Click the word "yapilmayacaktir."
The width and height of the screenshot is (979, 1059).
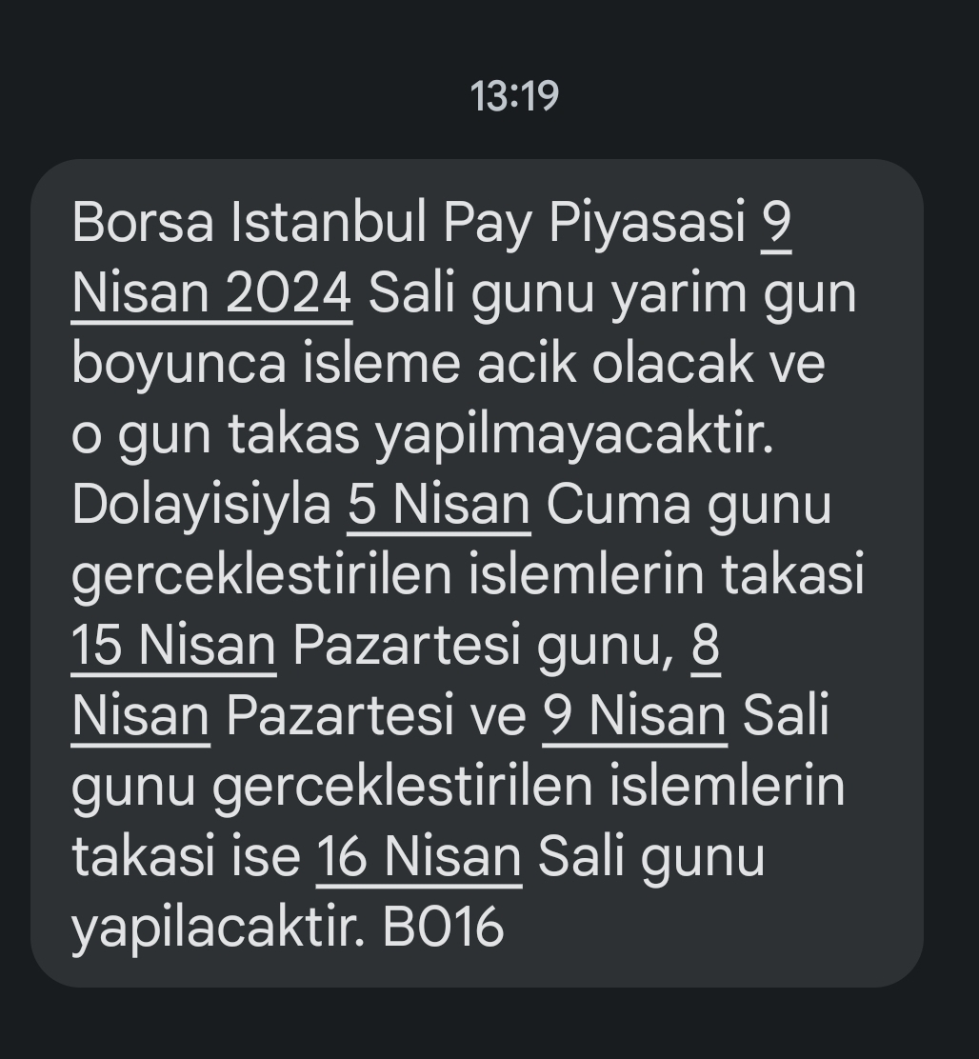pyautogui.click(x=574, y=436)
